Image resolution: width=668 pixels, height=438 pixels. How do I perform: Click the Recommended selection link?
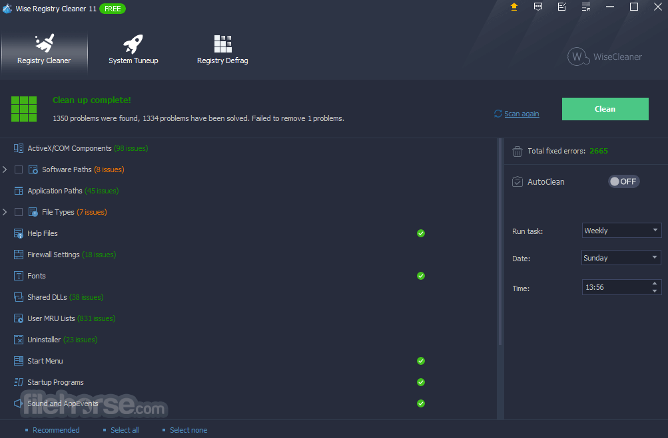tap(56, 430)
